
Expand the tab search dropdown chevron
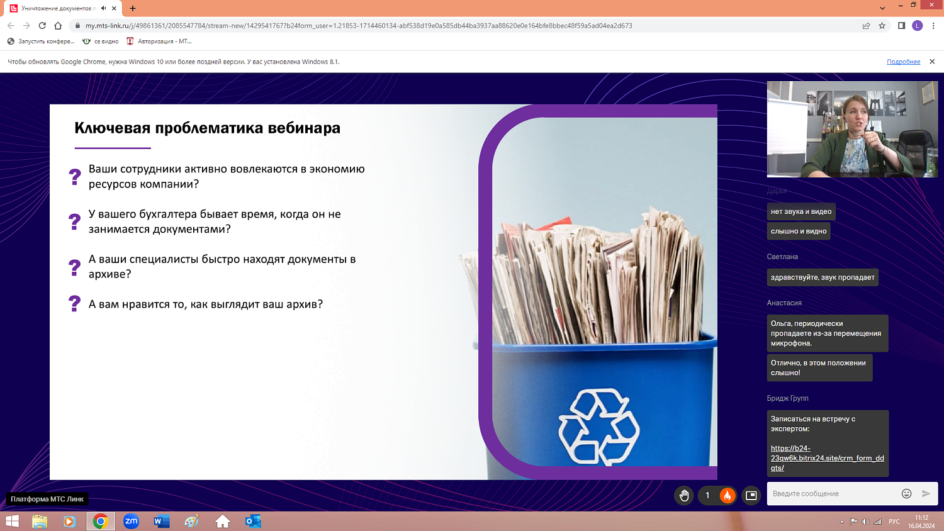pos(882,8)
